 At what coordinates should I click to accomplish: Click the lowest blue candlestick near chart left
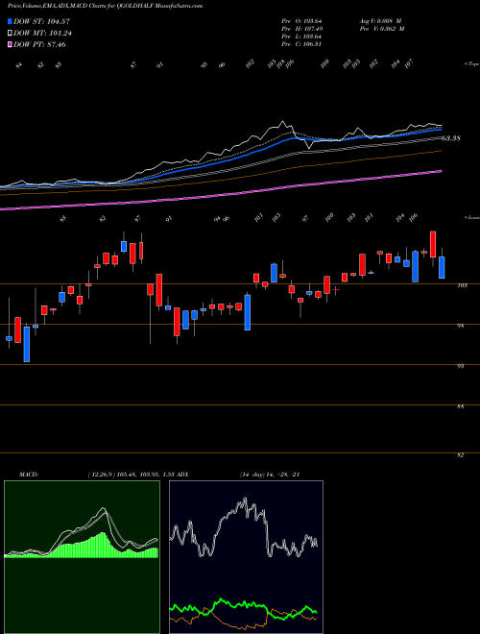click(x=27, y=344)
